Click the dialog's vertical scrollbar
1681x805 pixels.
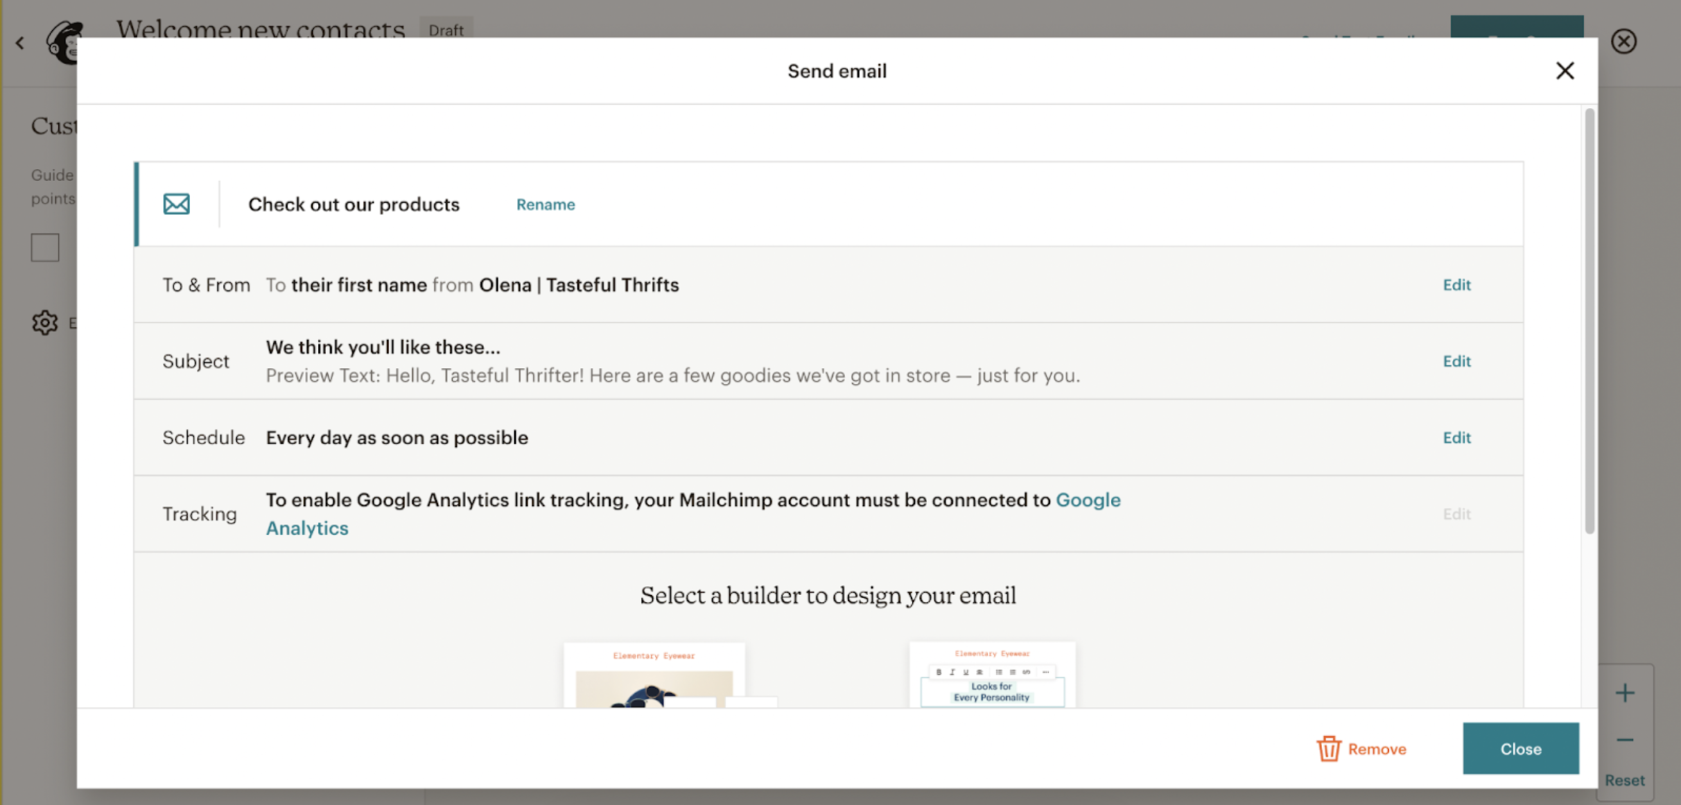(1590, 321)
